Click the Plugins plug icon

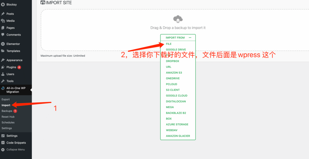coord(3,67)
